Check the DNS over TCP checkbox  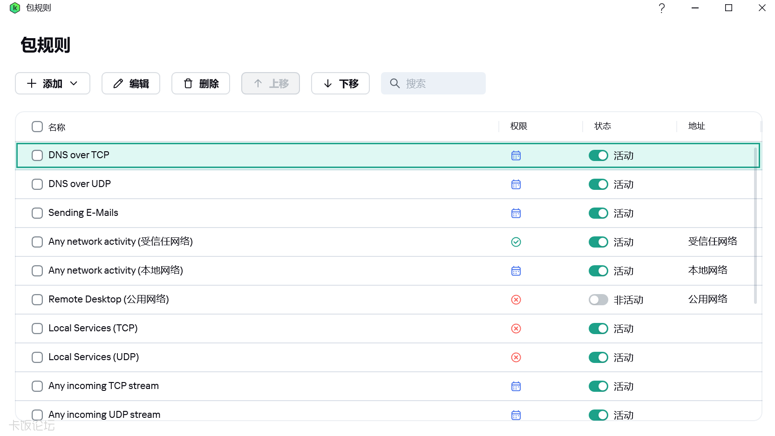(x=37, y=155)
